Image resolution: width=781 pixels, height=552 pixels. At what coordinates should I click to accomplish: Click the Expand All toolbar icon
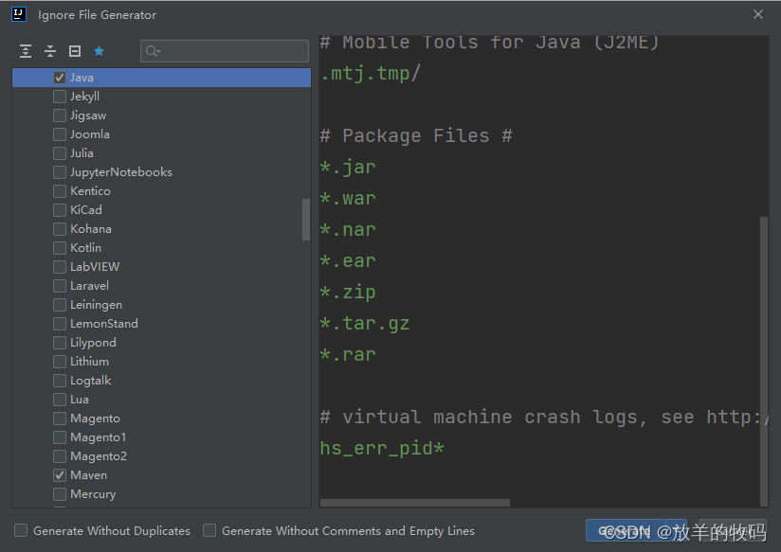[x=25, y=51]
